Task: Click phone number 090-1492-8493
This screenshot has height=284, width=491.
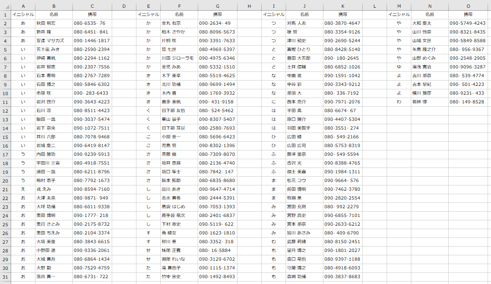Action: [x=218, y=277]
